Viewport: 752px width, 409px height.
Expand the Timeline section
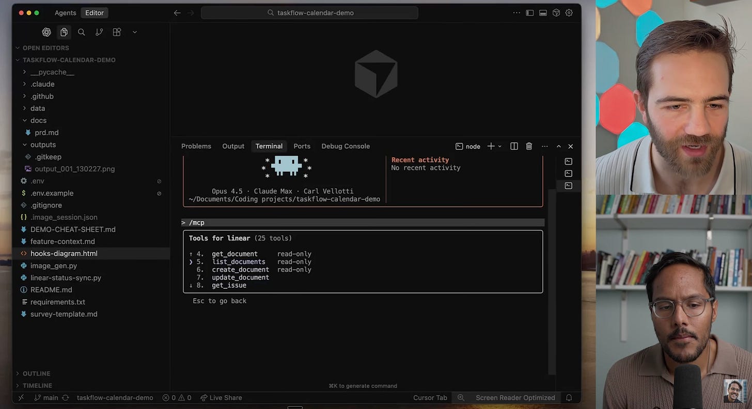pos(37,385)
